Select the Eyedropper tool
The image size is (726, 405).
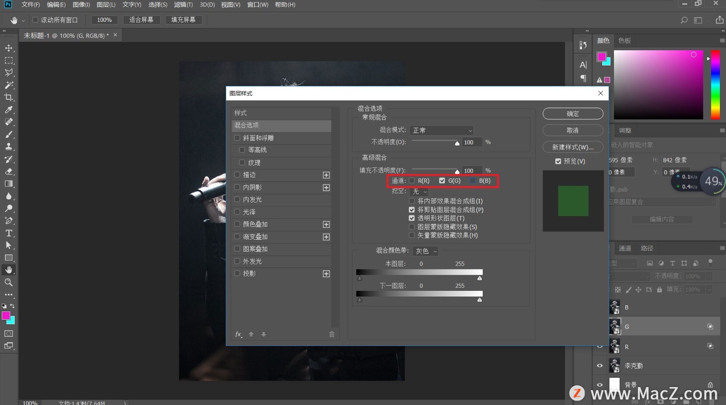9,109
